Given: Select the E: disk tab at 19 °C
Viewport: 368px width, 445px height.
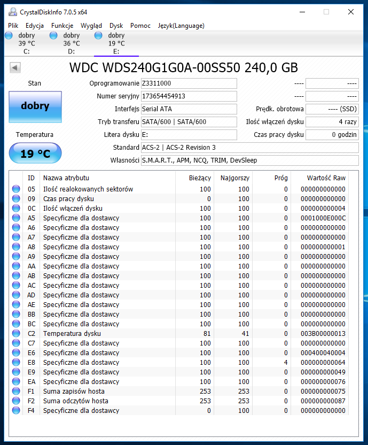Looking at the screenshot, I should tap(116, 43).
